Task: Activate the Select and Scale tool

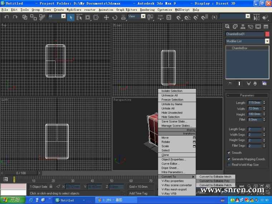Action: coord(123,17)
